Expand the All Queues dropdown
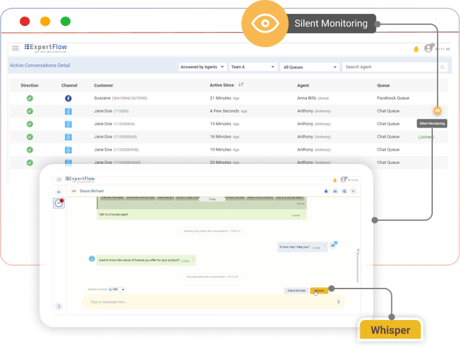Screen dimensions: 460x349 click(x=309, y=67)
